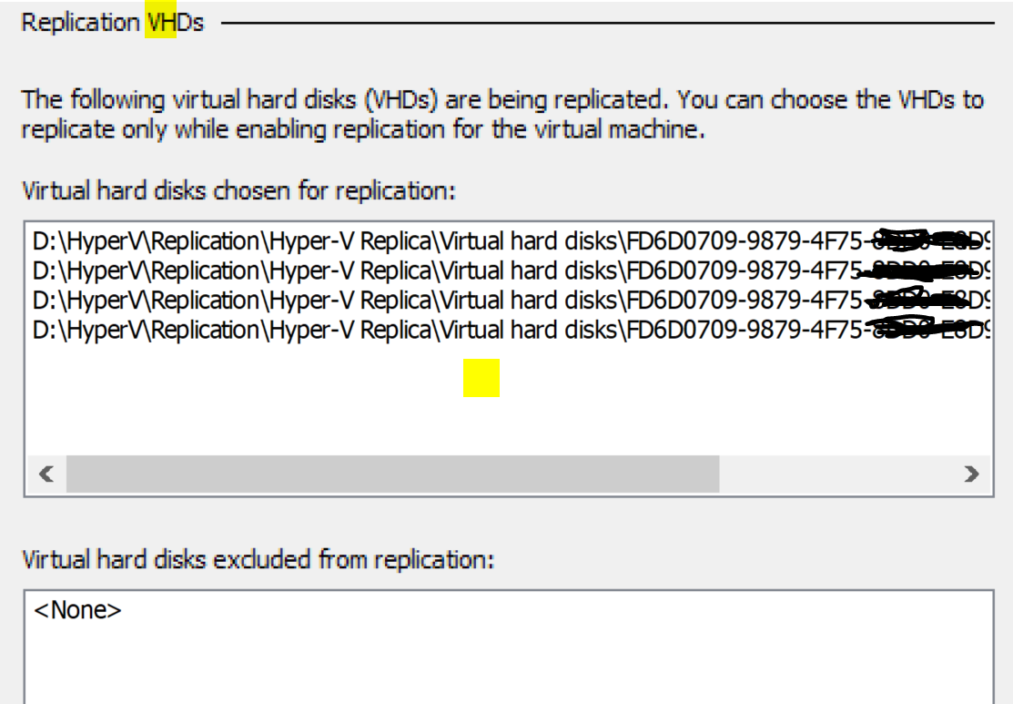The width and height of the screenshot is (1013, 704).
Task: Select the third VHD path in list
Action: tap(511, 301)
